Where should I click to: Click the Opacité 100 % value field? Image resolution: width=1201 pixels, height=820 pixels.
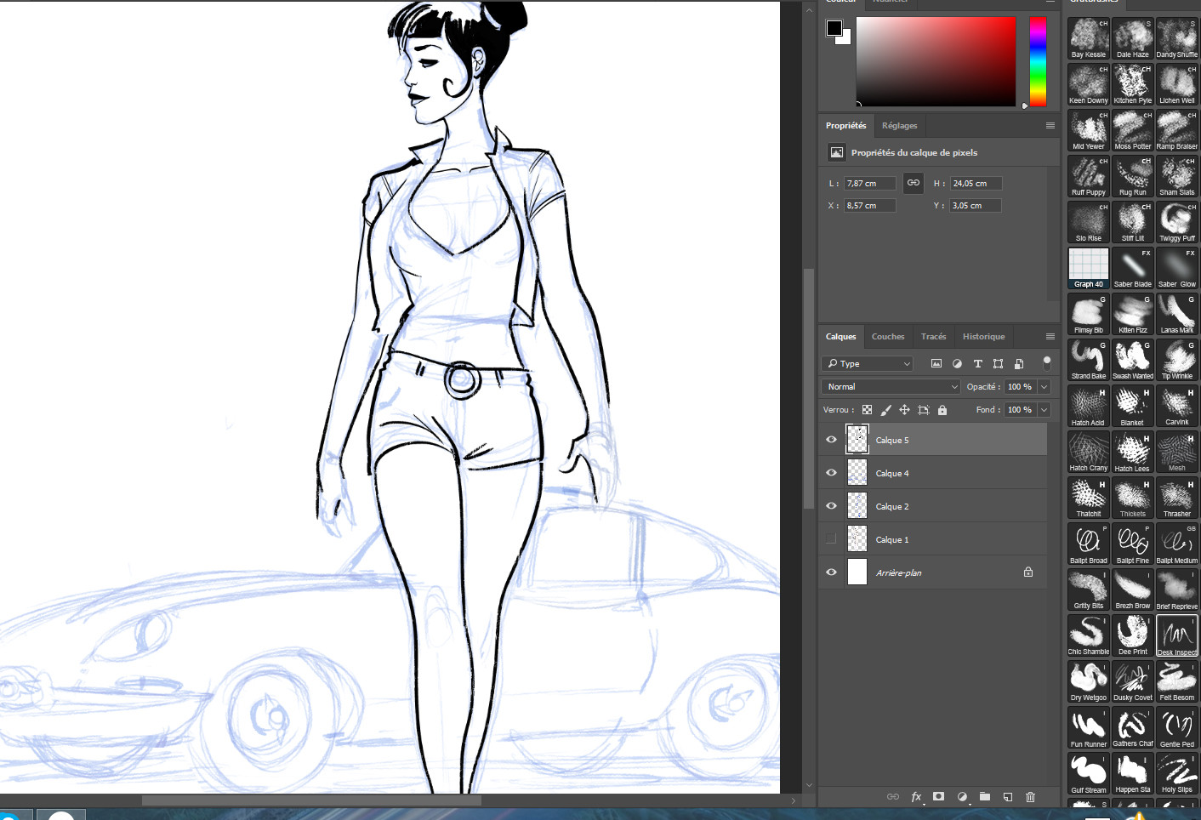coord(1021,387)
